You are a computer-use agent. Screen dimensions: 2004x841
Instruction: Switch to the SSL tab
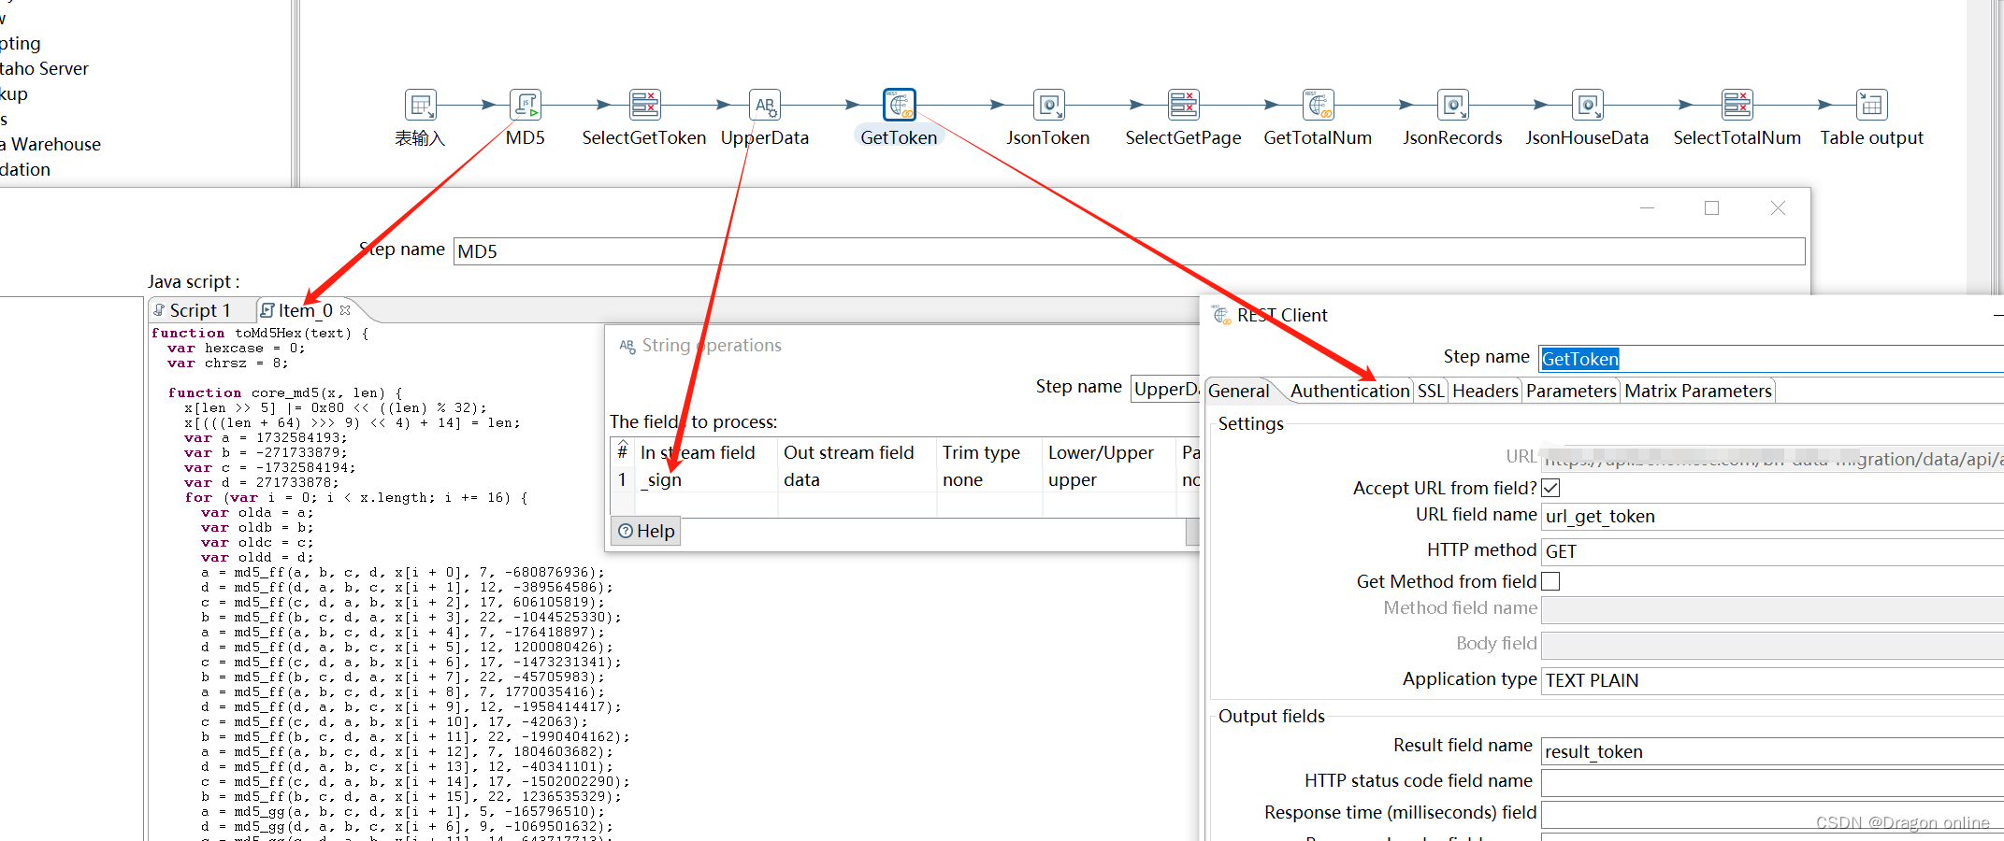pyautogui.click(x=1431, y=391)
